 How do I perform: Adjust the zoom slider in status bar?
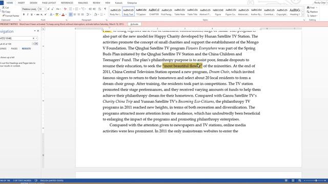[316, 180]
